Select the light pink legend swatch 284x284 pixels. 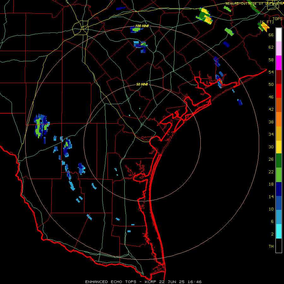click(x=279, y=49)
